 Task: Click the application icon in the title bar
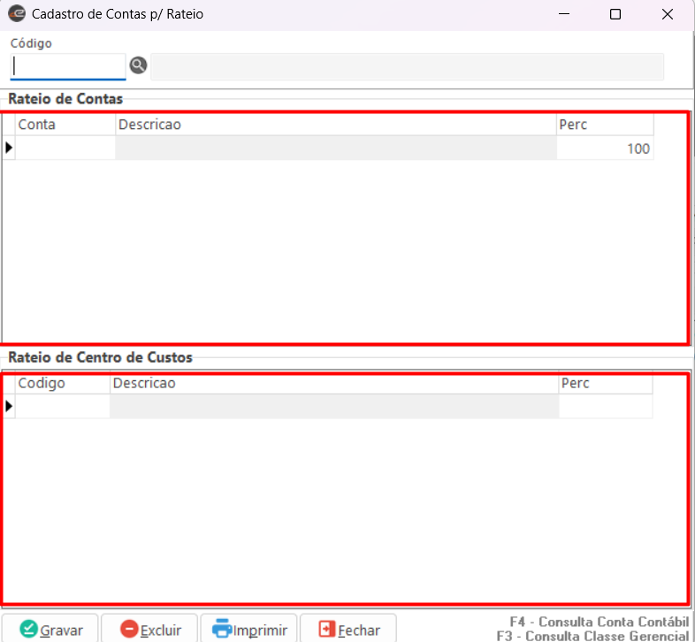tap(16, 14)
